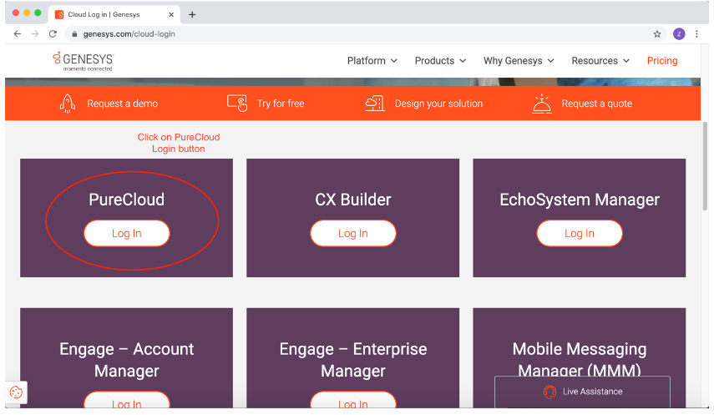Image resolution: width=714 pixels, height=415 pixels.
Task: Click the Genesys logo in header
Action: [x=83, y=61]
